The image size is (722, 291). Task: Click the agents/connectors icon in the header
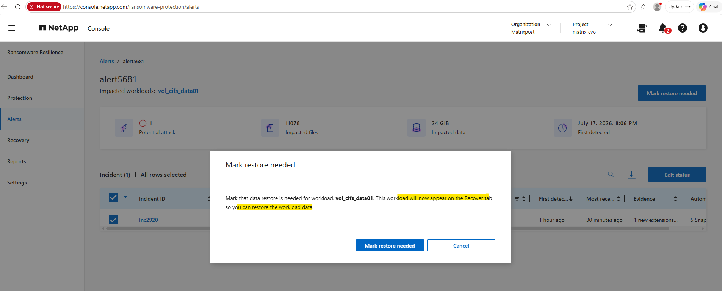pos(642,28)
